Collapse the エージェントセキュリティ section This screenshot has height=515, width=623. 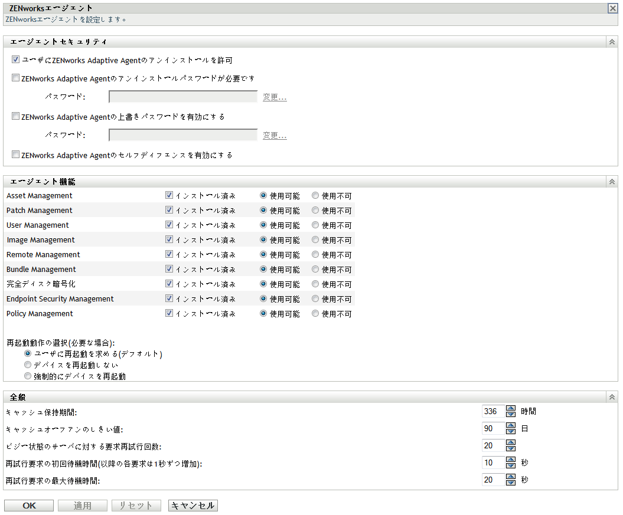(612, 42)
